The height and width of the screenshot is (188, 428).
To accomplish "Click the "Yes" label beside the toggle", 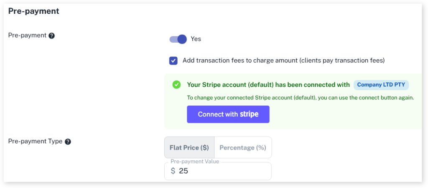I will 196,39.
